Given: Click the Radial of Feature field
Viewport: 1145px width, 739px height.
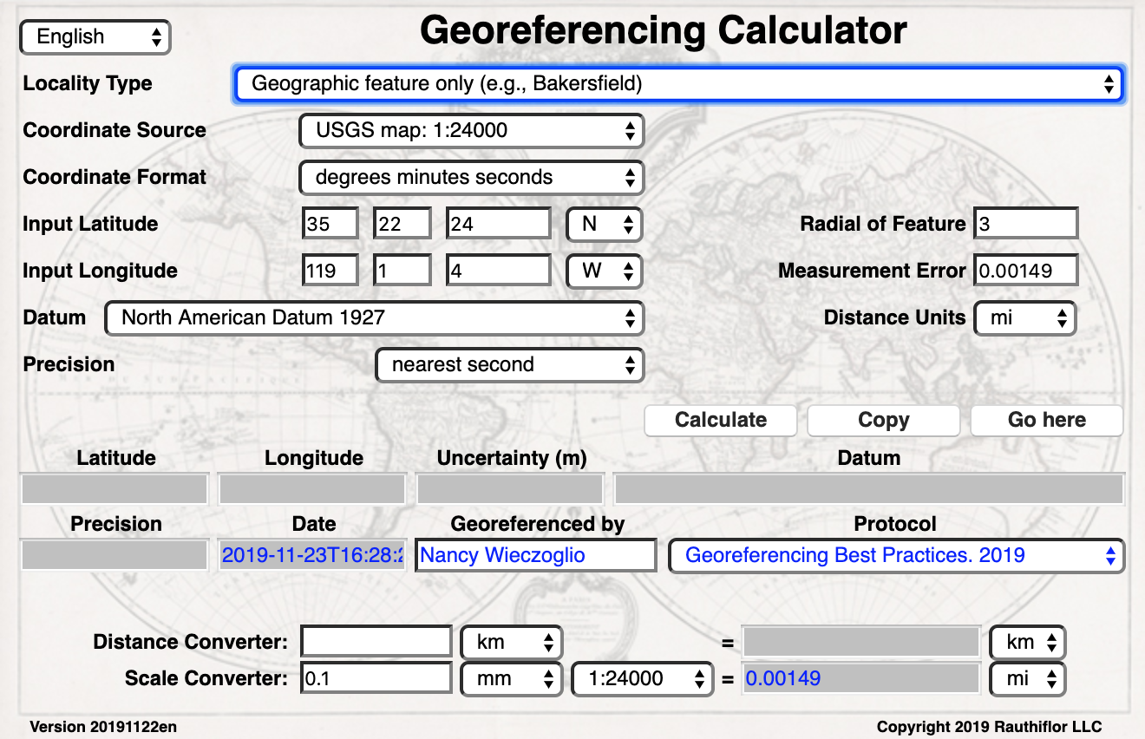Looking at the screenshot, I should 1025,225.
